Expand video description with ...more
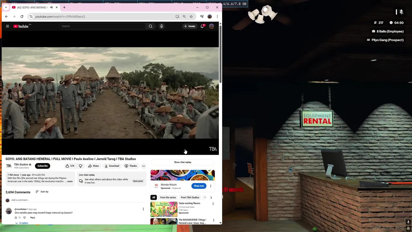This screenshot has height=232, width=412. pyautogui.click(x=69, y=181)
